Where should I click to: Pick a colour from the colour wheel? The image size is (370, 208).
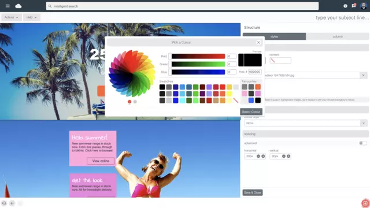click(132, 73)
